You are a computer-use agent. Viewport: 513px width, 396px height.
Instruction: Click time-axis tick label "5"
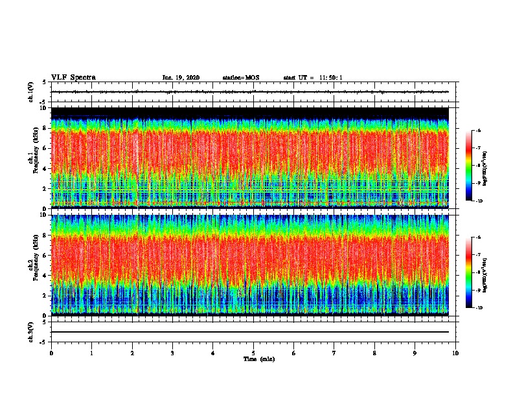click(x=253, y=353)
